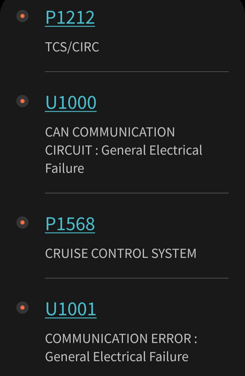Open the U1000 fault code link

(71, 103)
